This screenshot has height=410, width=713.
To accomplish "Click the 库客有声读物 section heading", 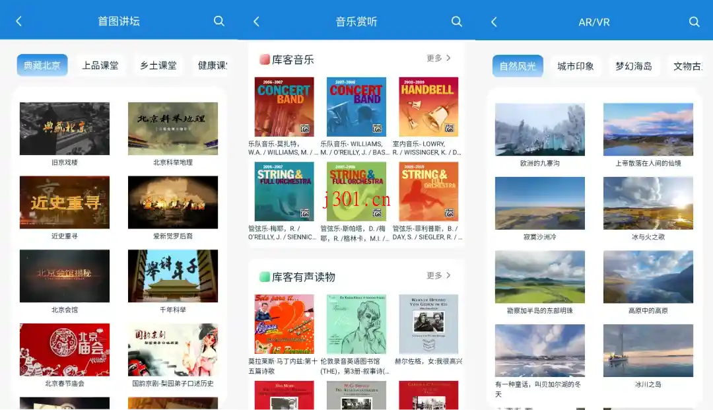I will click(x=303, y=277).
